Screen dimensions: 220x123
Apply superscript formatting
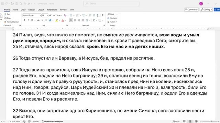[x=46, y=20]
